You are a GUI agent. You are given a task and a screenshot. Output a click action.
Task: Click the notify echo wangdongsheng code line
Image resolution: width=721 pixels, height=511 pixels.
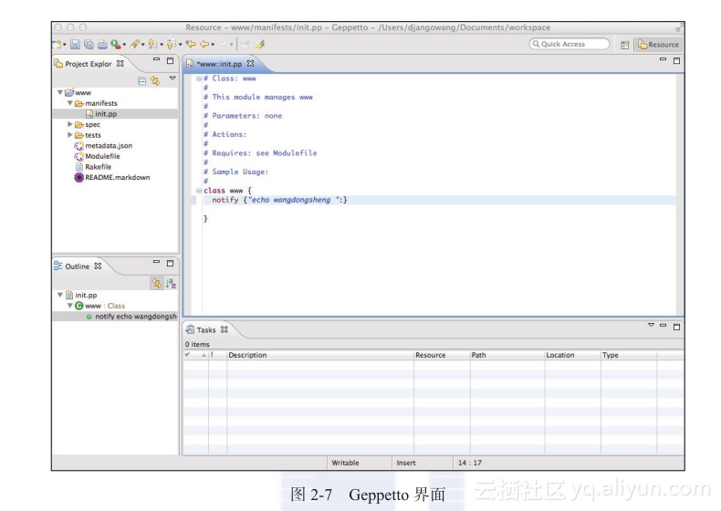(279, 200)
